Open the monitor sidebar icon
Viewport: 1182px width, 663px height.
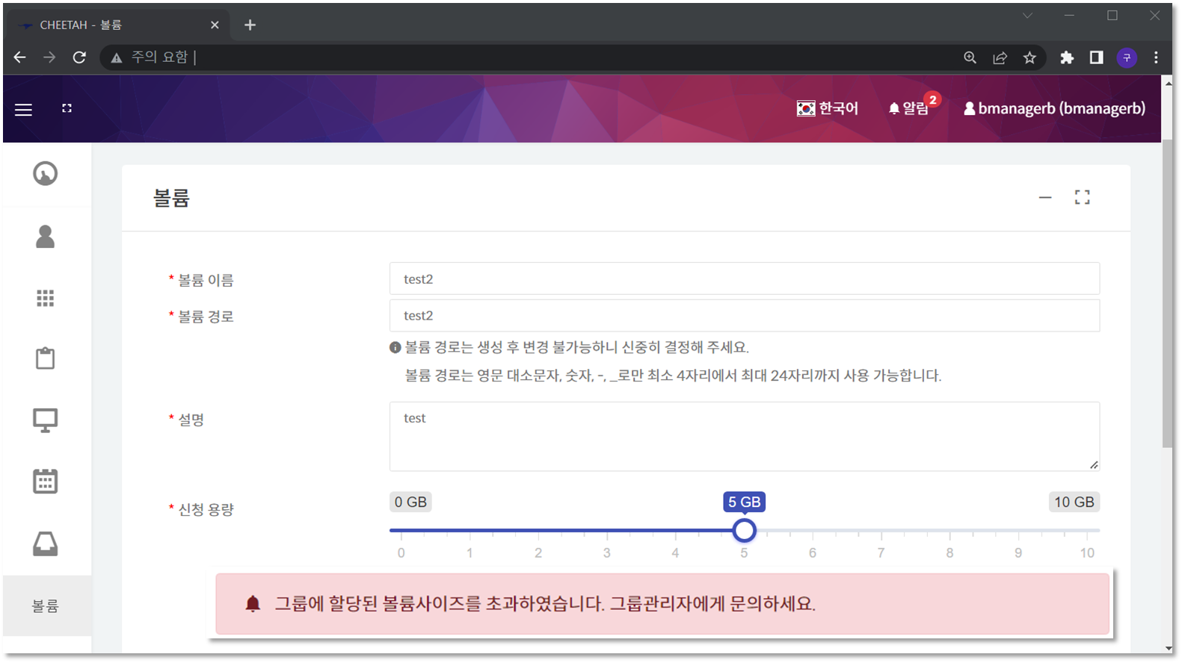[46, 420]
